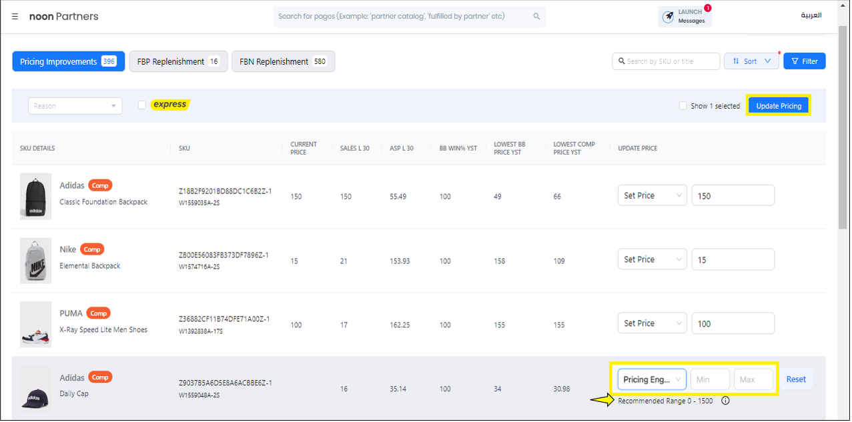Switch to FBN Replenishment tab

283,61
